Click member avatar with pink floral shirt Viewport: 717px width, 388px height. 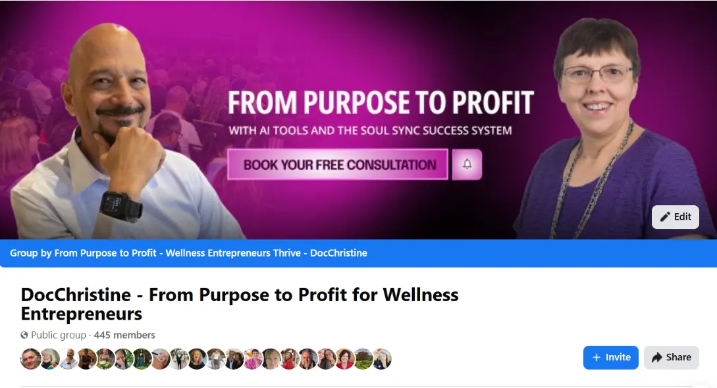(x=253, y=359)
